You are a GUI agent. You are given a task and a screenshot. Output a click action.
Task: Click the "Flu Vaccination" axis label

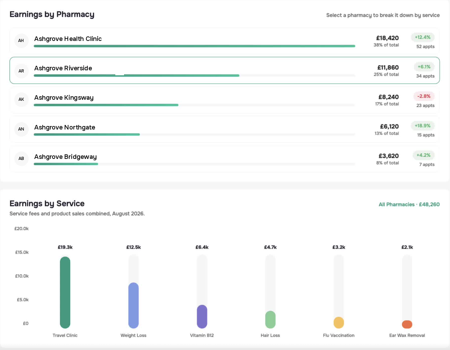[x=339, y=335]
